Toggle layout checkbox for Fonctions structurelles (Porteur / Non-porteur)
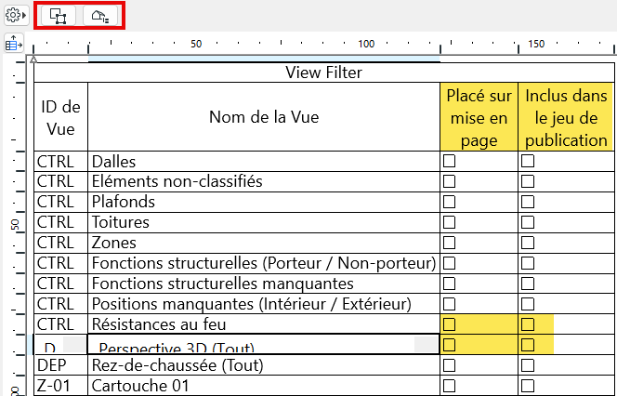The image size is (617, 396). 449,263
